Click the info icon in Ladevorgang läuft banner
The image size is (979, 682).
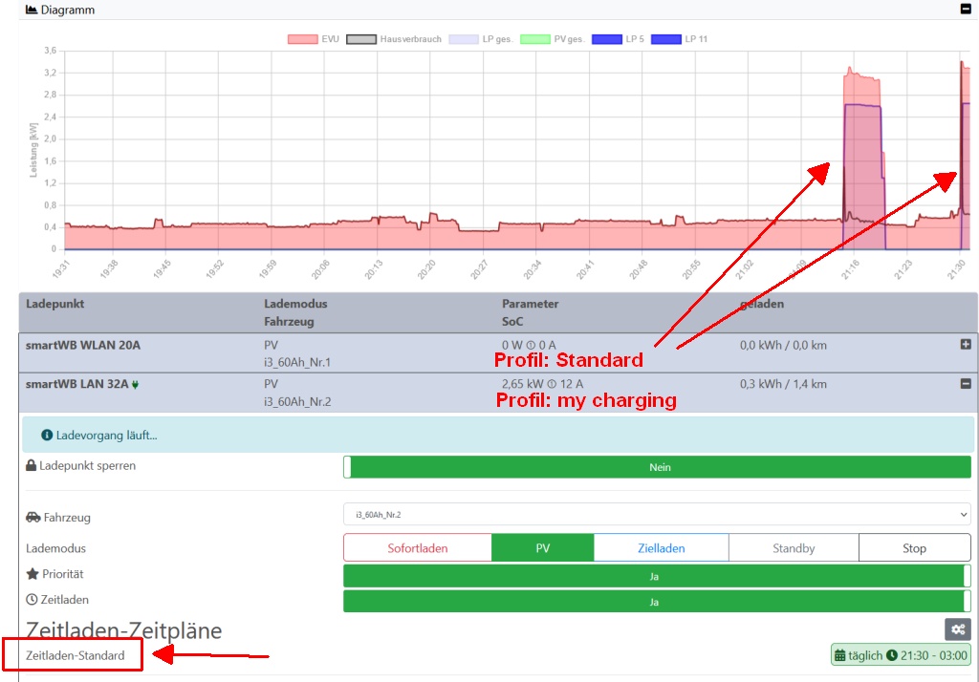click(x=47, y=435)
